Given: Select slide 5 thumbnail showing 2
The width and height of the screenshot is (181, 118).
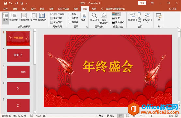Looking at the screenshot, I should pos(18,105).
